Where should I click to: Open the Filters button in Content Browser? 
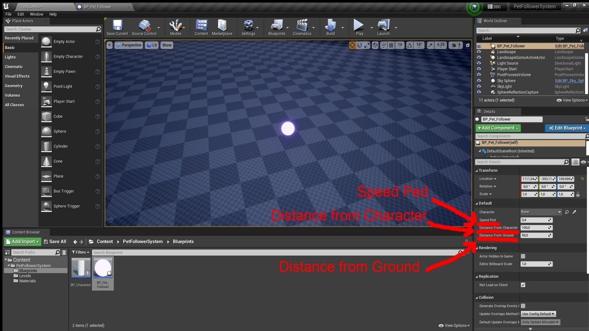[81, 252]
